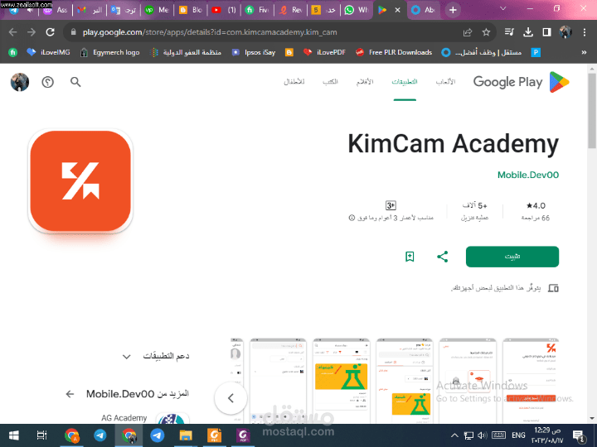Click the back arrow next to Mobile.Dev00 more apps
Viewport: 597px width, 447px height.
[70, 394]
